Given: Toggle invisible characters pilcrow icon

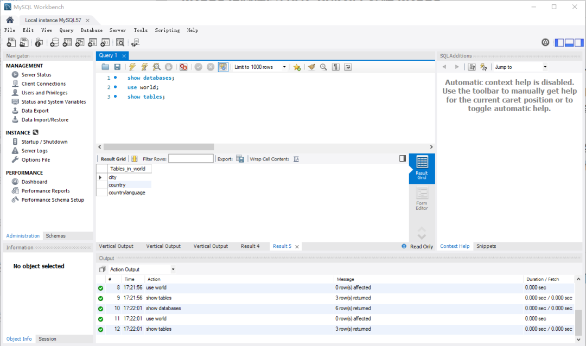Looking at the screenshot, I should [x=336, y=67].
